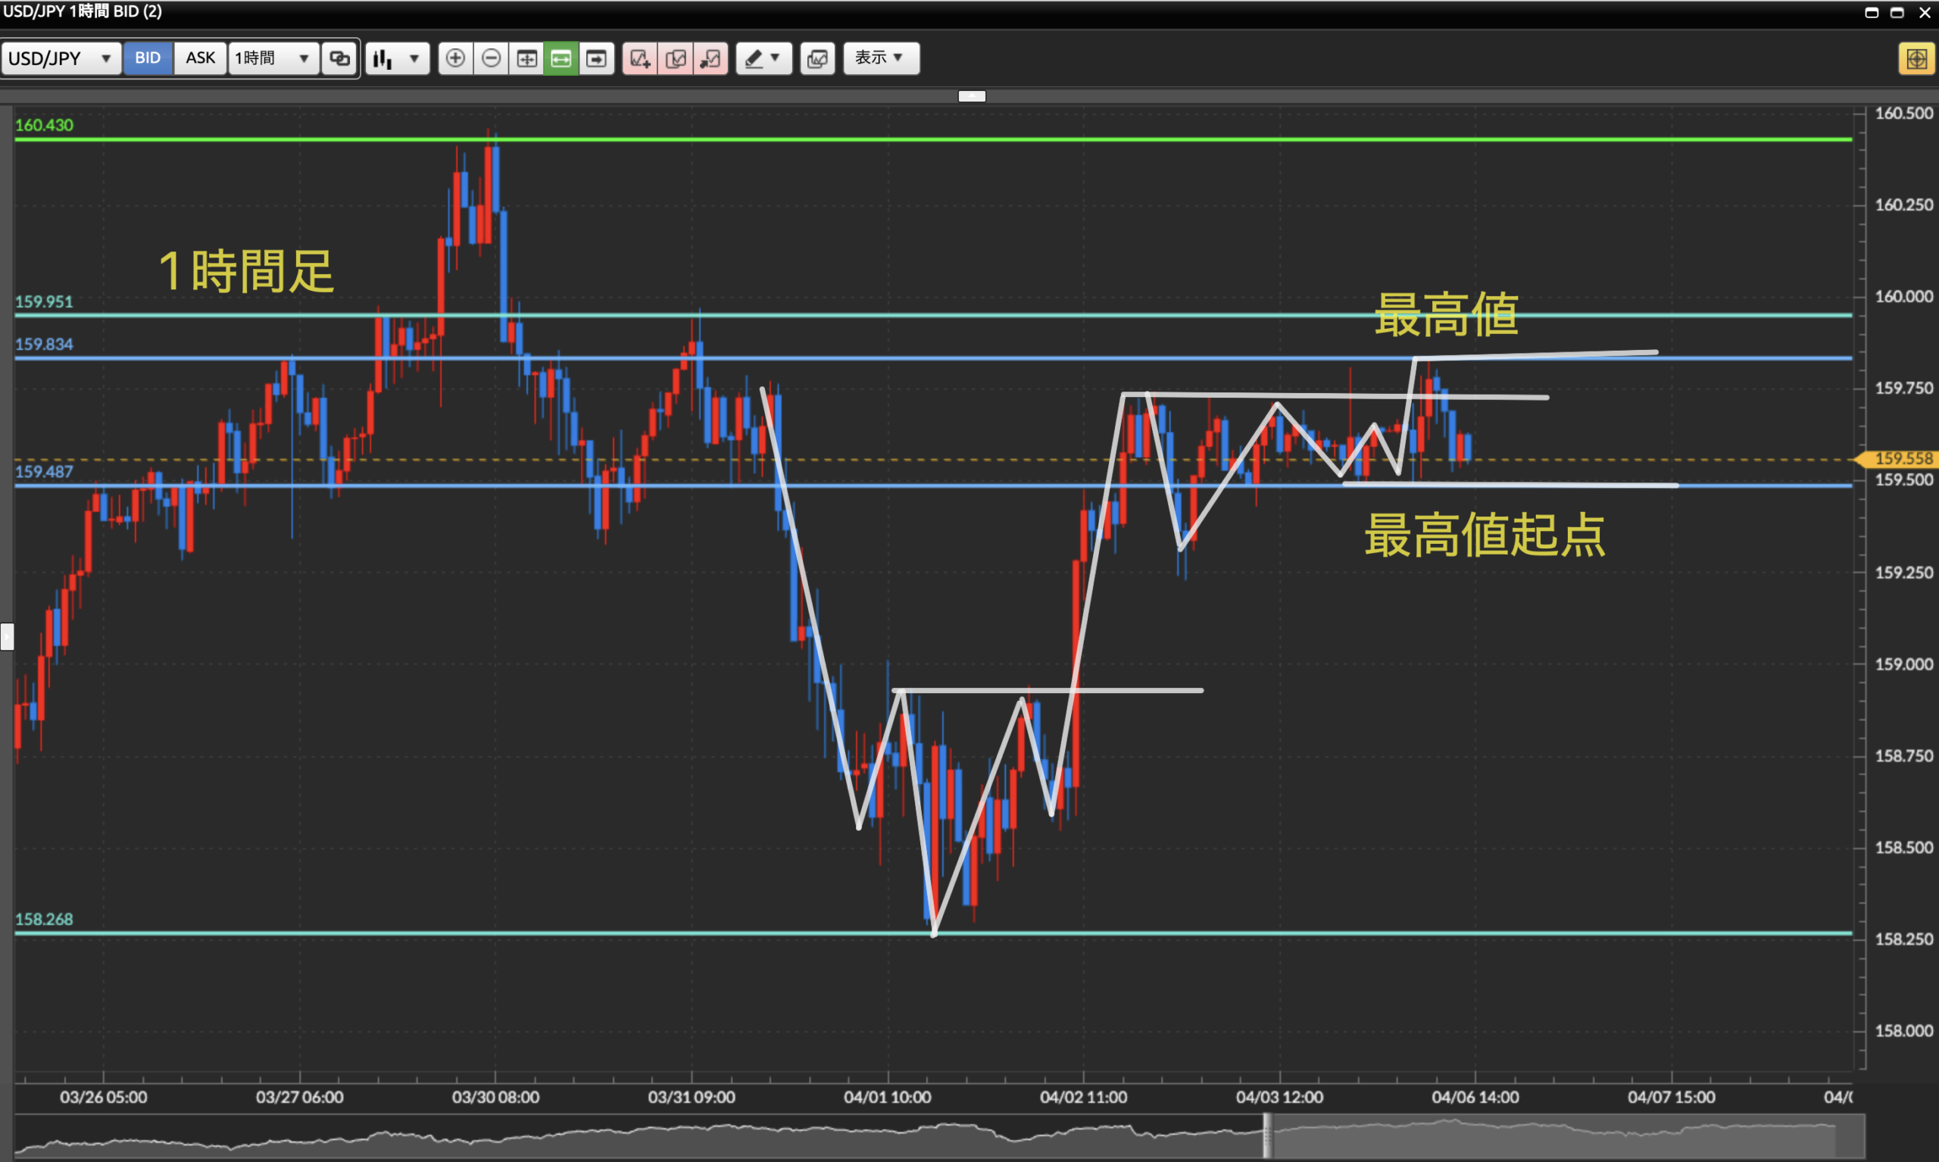The width and height of the screenshot is (1939, 1162).
Task: Click the copy chart settings icon
Action: (x=676, y=58)
